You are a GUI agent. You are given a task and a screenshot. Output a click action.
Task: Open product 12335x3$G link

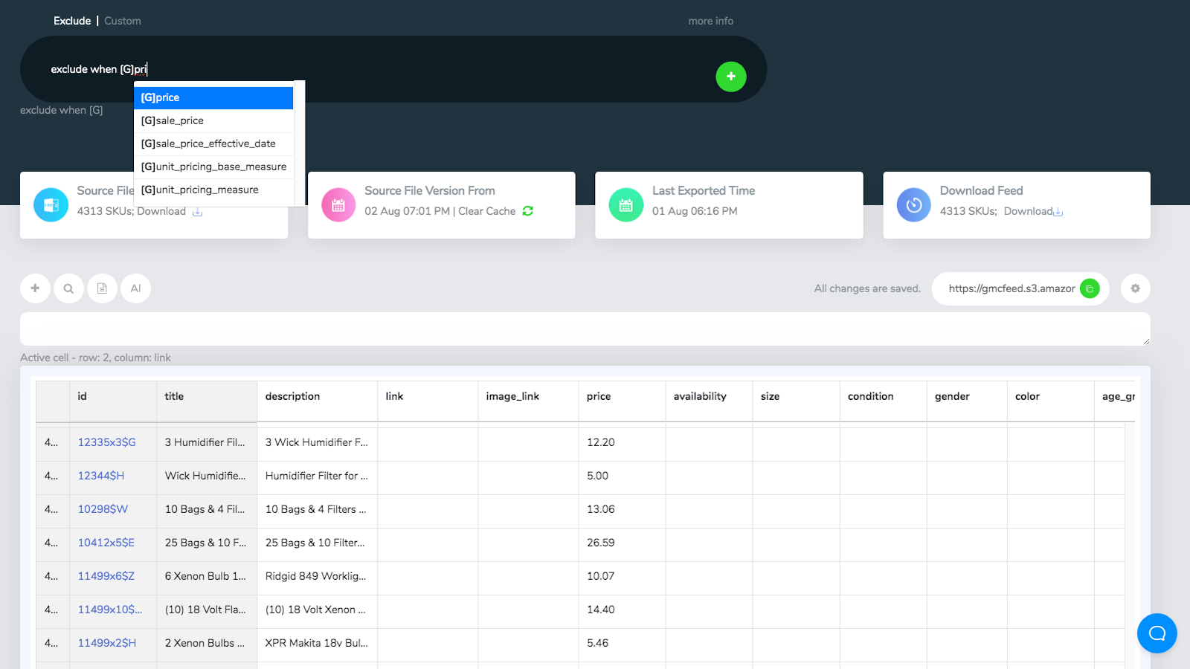point(106,442)
